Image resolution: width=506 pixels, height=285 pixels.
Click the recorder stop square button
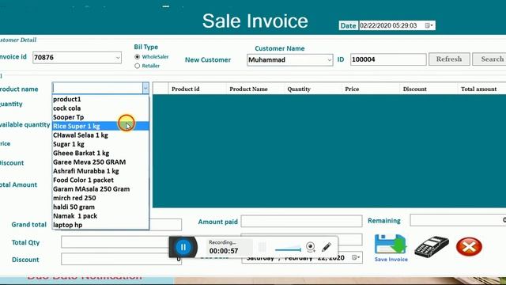(x=262, y=247)
